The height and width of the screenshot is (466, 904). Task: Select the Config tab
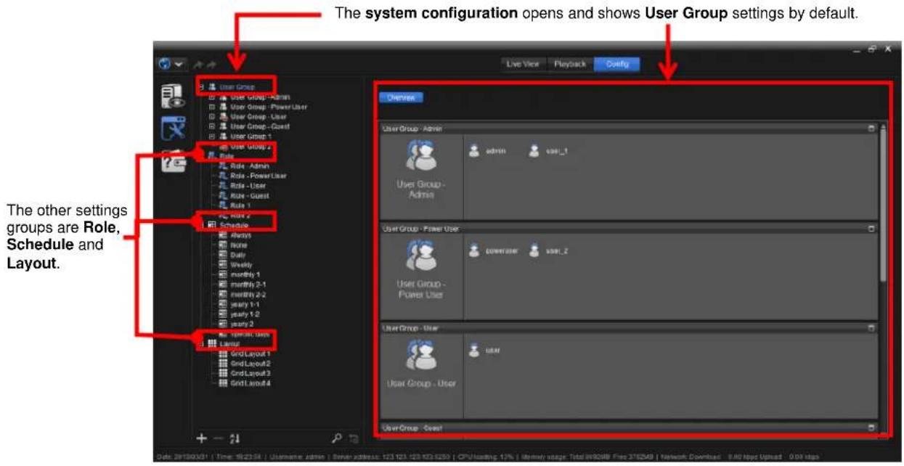point(616,64)
